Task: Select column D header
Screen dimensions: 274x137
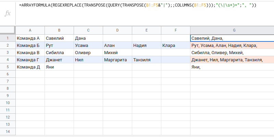Action: point(117,30)
